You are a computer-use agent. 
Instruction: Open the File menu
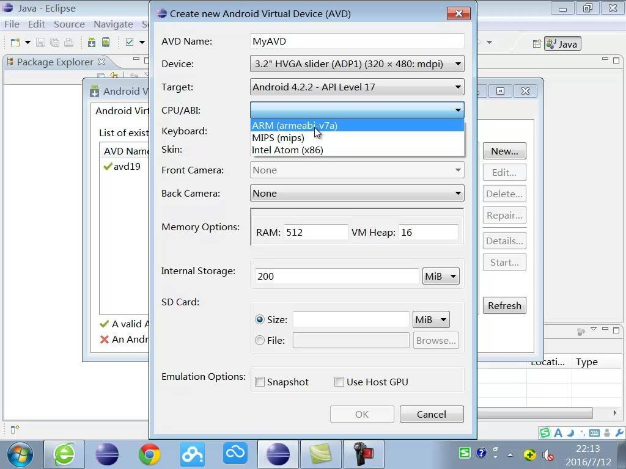12,24
